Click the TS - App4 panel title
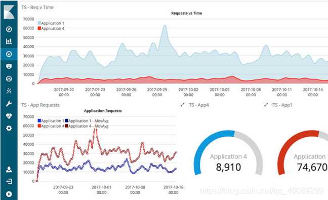The width and height of the screenshot is (328, 200). [199, 105]
